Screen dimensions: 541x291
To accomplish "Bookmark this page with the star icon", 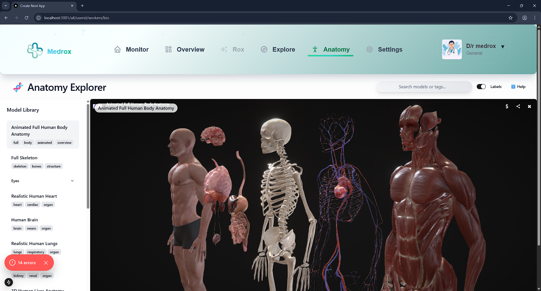I will click(x=511, y=18).
